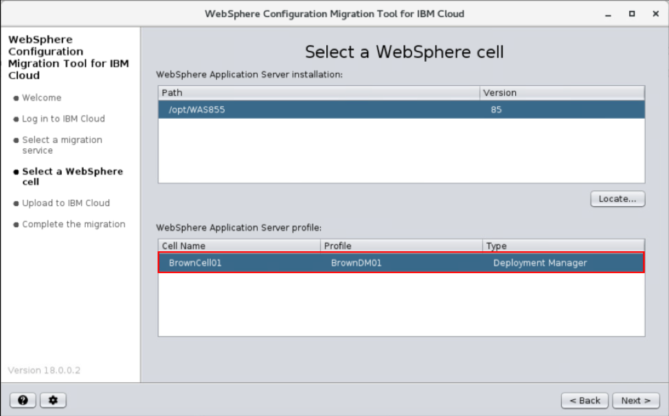Go Back to previous step
The height and width of the screenshot is (416, 669).
coord(585,400)
